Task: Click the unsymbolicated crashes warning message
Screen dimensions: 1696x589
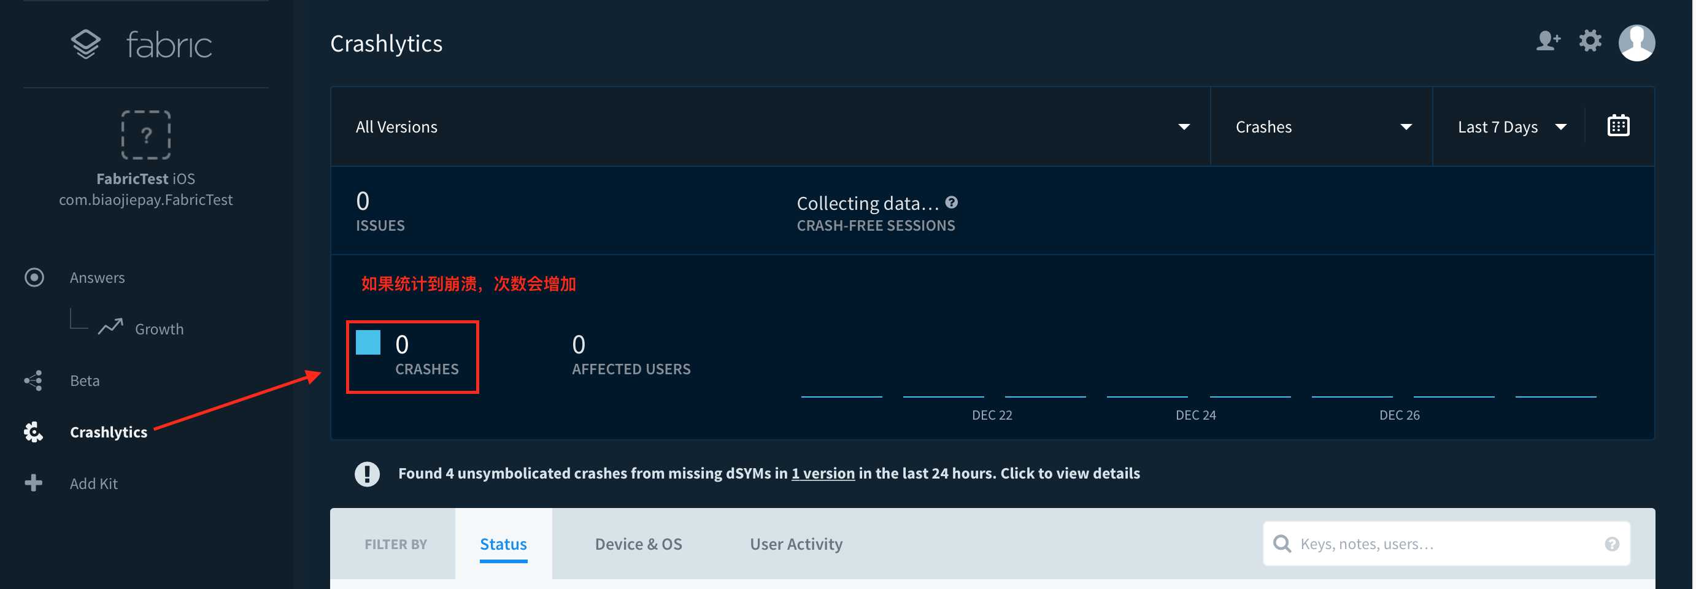Action: point(768,473)
